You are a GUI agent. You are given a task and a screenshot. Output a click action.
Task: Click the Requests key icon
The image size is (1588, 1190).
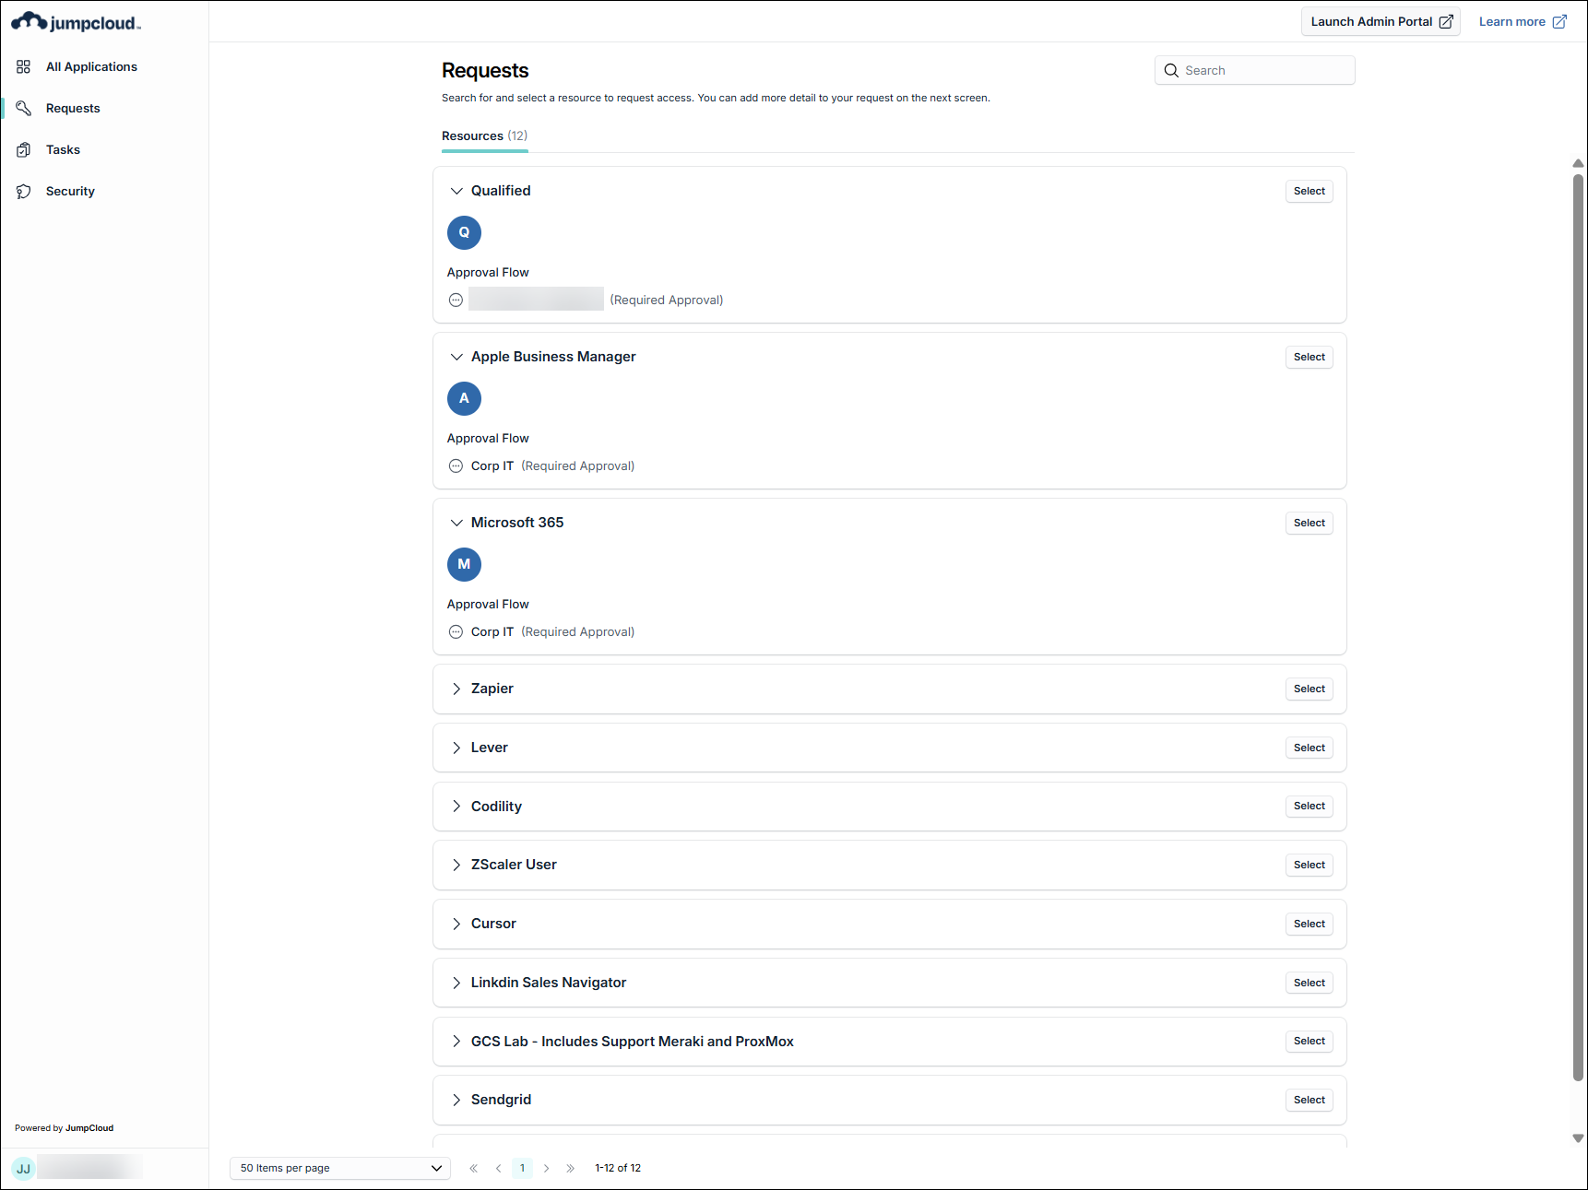point(24,108)
